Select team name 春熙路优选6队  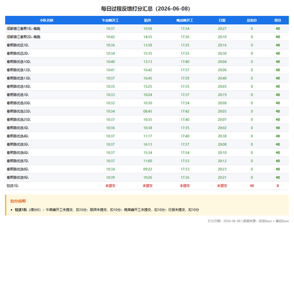(18, 153)
